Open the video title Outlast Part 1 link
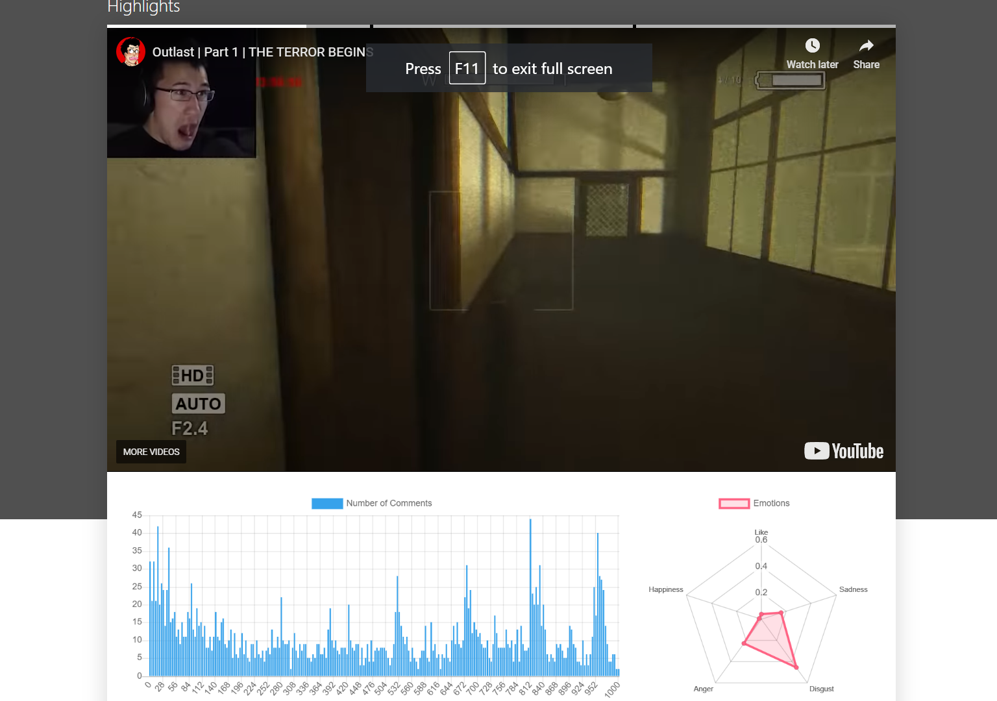This screenshot has height=701, width=997. tap(263, 52)
